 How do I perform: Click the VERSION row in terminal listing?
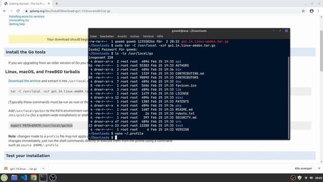click(139, 129)
